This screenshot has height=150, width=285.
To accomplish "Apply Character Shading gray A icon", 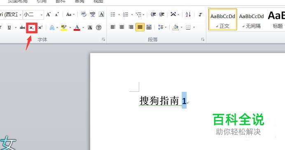I will click(90, 27).
